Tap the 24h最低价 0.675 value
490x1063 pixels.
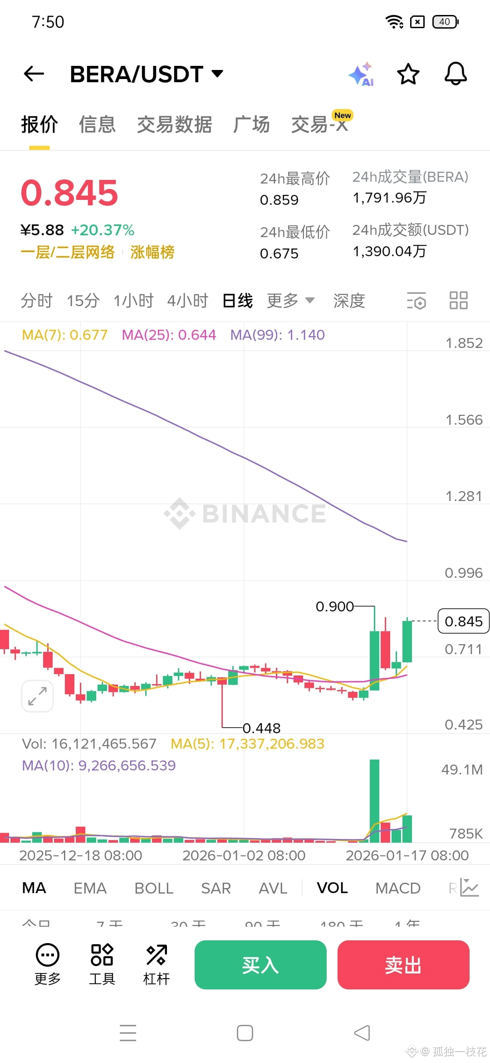[x=279, y=253]
